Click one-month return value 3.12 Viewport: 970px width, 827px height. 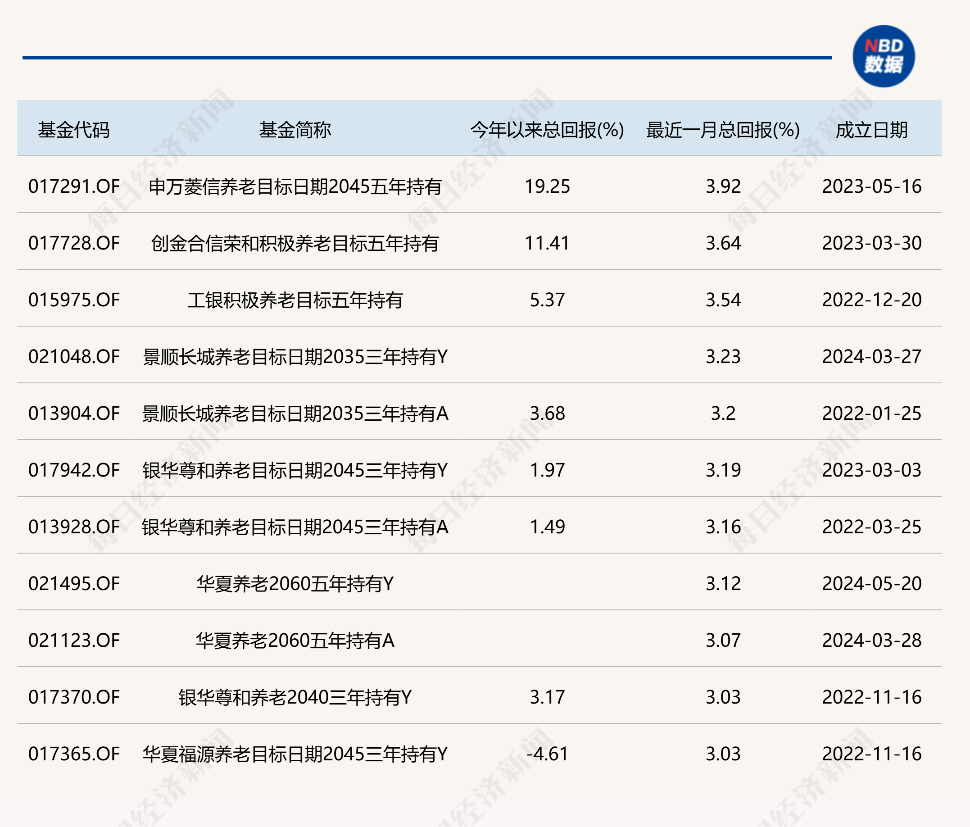click(x=723, y=583)
